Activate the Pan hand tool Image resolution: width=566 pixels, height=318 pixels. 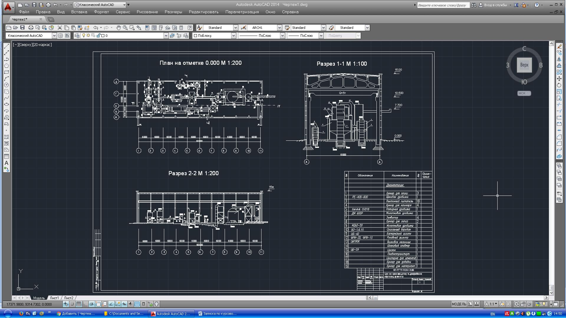click(x=119, y=28)
